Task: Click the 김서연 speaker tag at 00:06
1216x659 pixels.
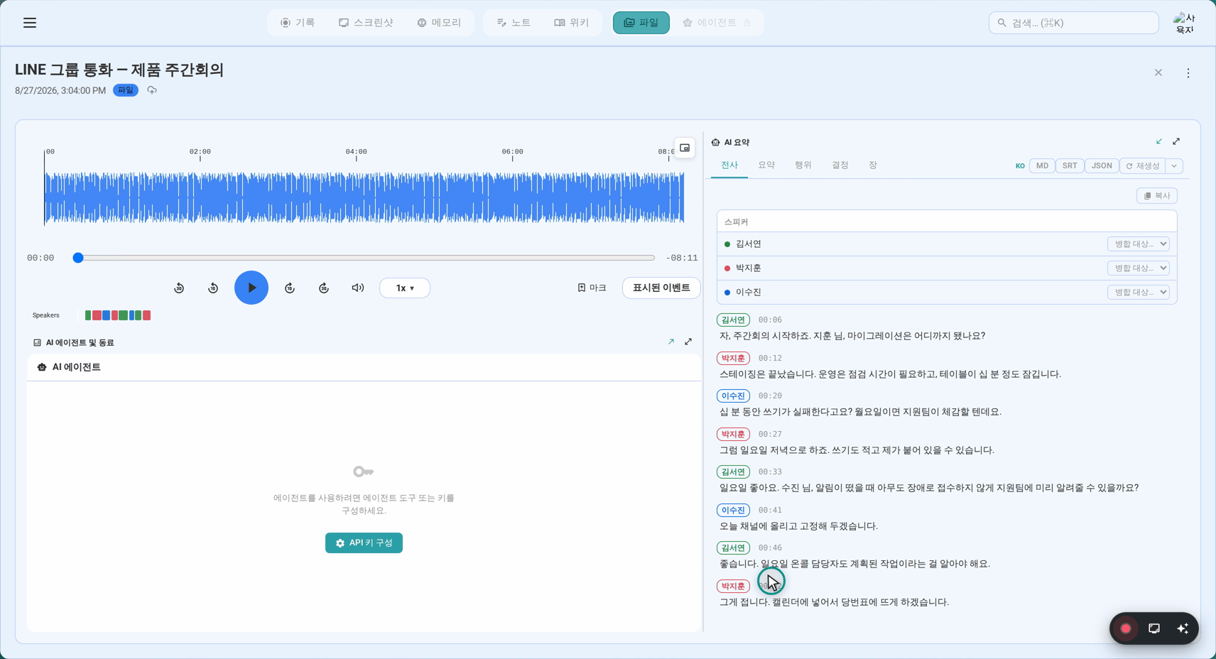Action: [x=733, y=320]
